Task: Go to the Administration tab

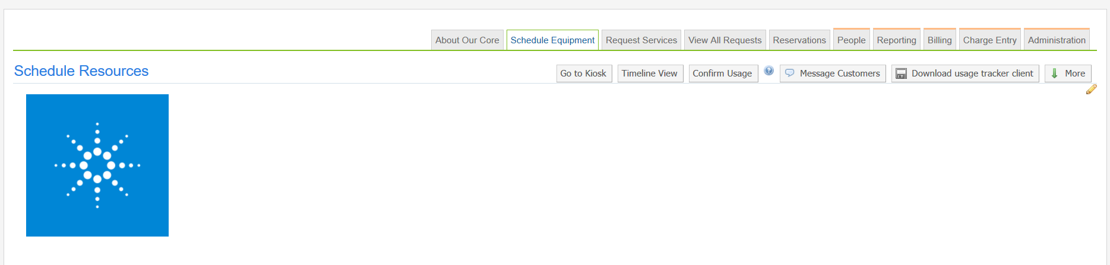Action: click(1057, 40)
